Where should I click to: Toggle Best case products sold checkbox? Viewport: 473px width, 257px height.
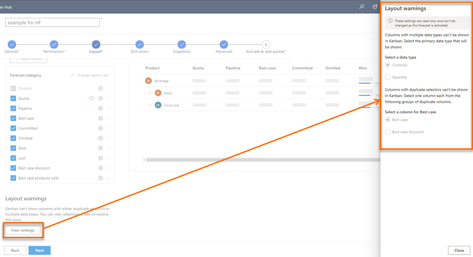13,178
